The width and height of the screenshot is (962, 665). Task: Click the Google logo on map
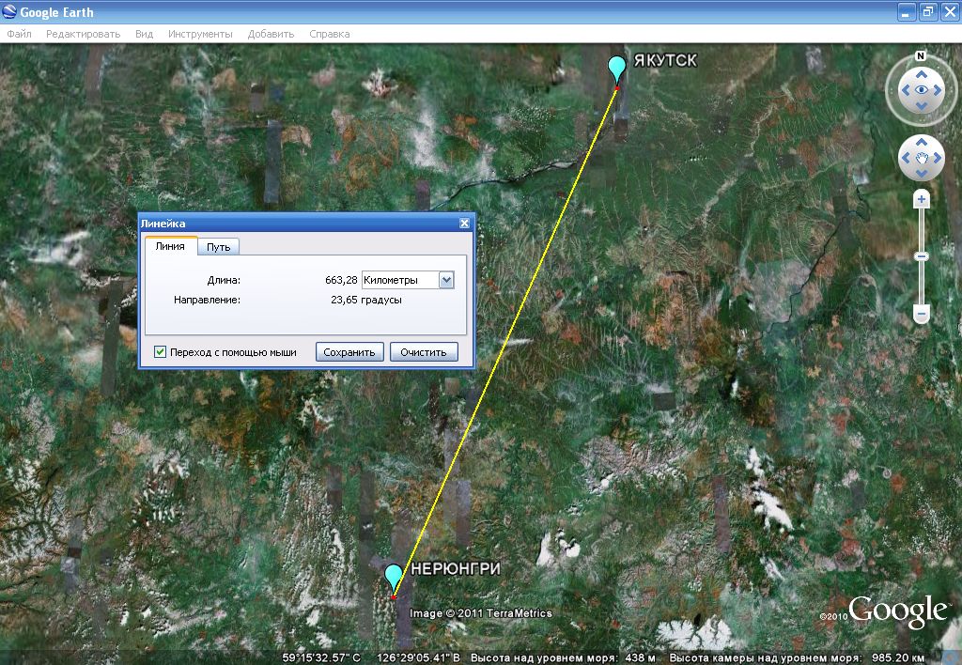pos(897,611)
